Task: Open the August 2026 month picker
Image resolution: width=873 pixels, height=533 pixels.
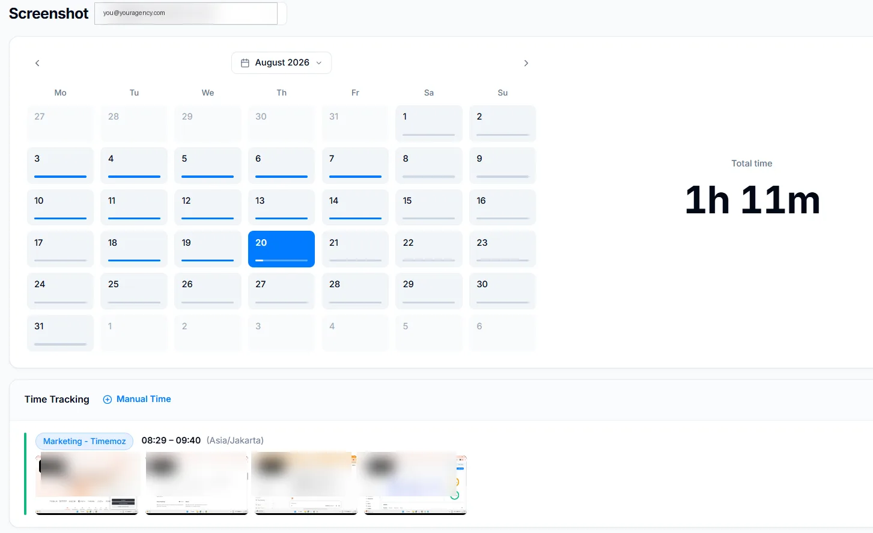Action: point(281,62)
